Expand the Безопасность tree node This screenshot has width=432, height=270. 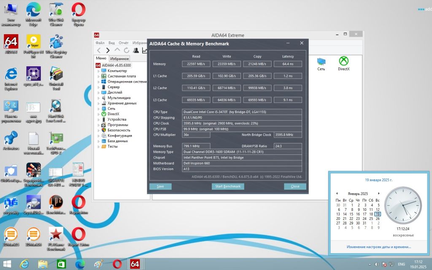coord(98,130)
